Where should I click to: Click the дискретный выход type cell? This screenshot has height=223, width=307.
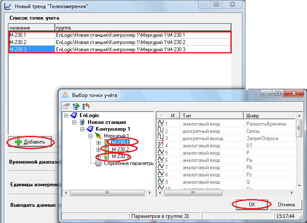pos(203,138)
